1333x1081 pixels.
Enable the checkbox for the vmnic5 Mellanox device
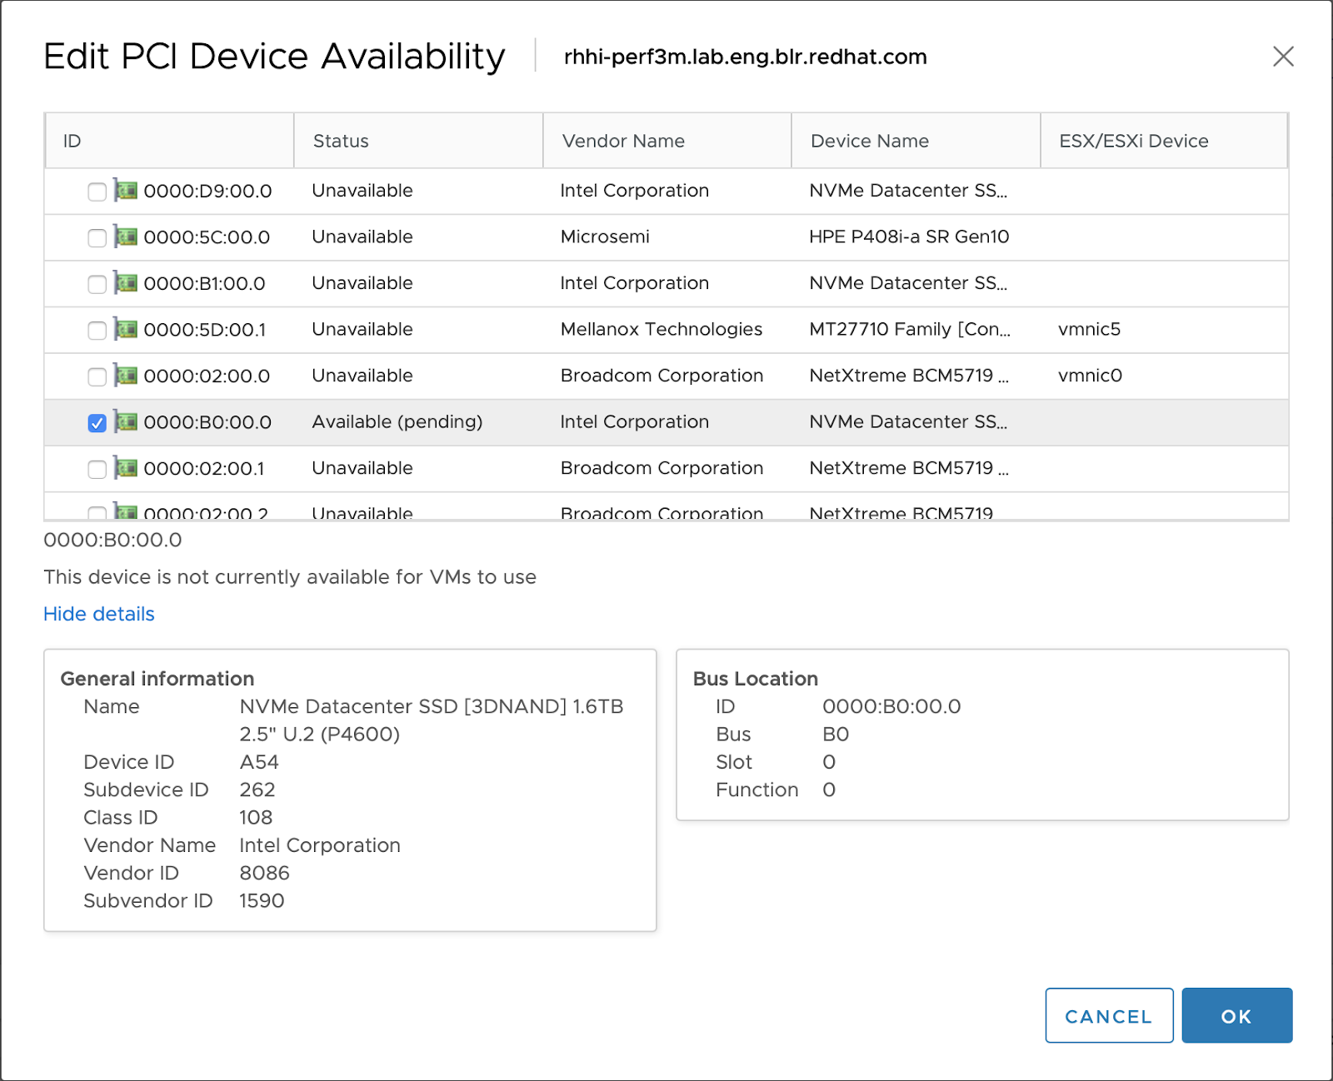(x=96, y=330)
